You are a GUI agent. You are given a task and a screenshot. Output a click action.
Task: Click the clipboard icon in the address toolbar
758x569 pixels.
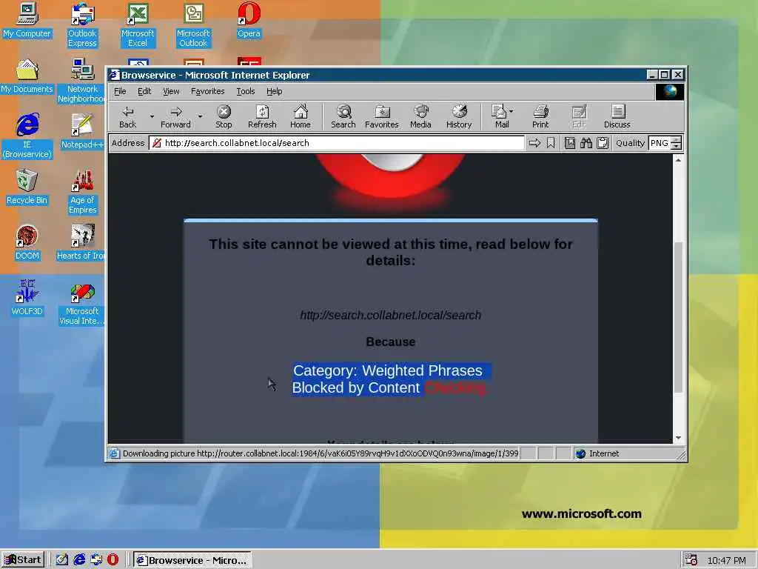pos(603,143)
